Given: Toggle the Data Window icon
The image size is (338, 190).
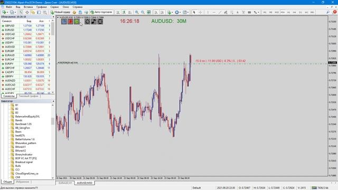Looking at the screenshot, I should click(27, 12).
